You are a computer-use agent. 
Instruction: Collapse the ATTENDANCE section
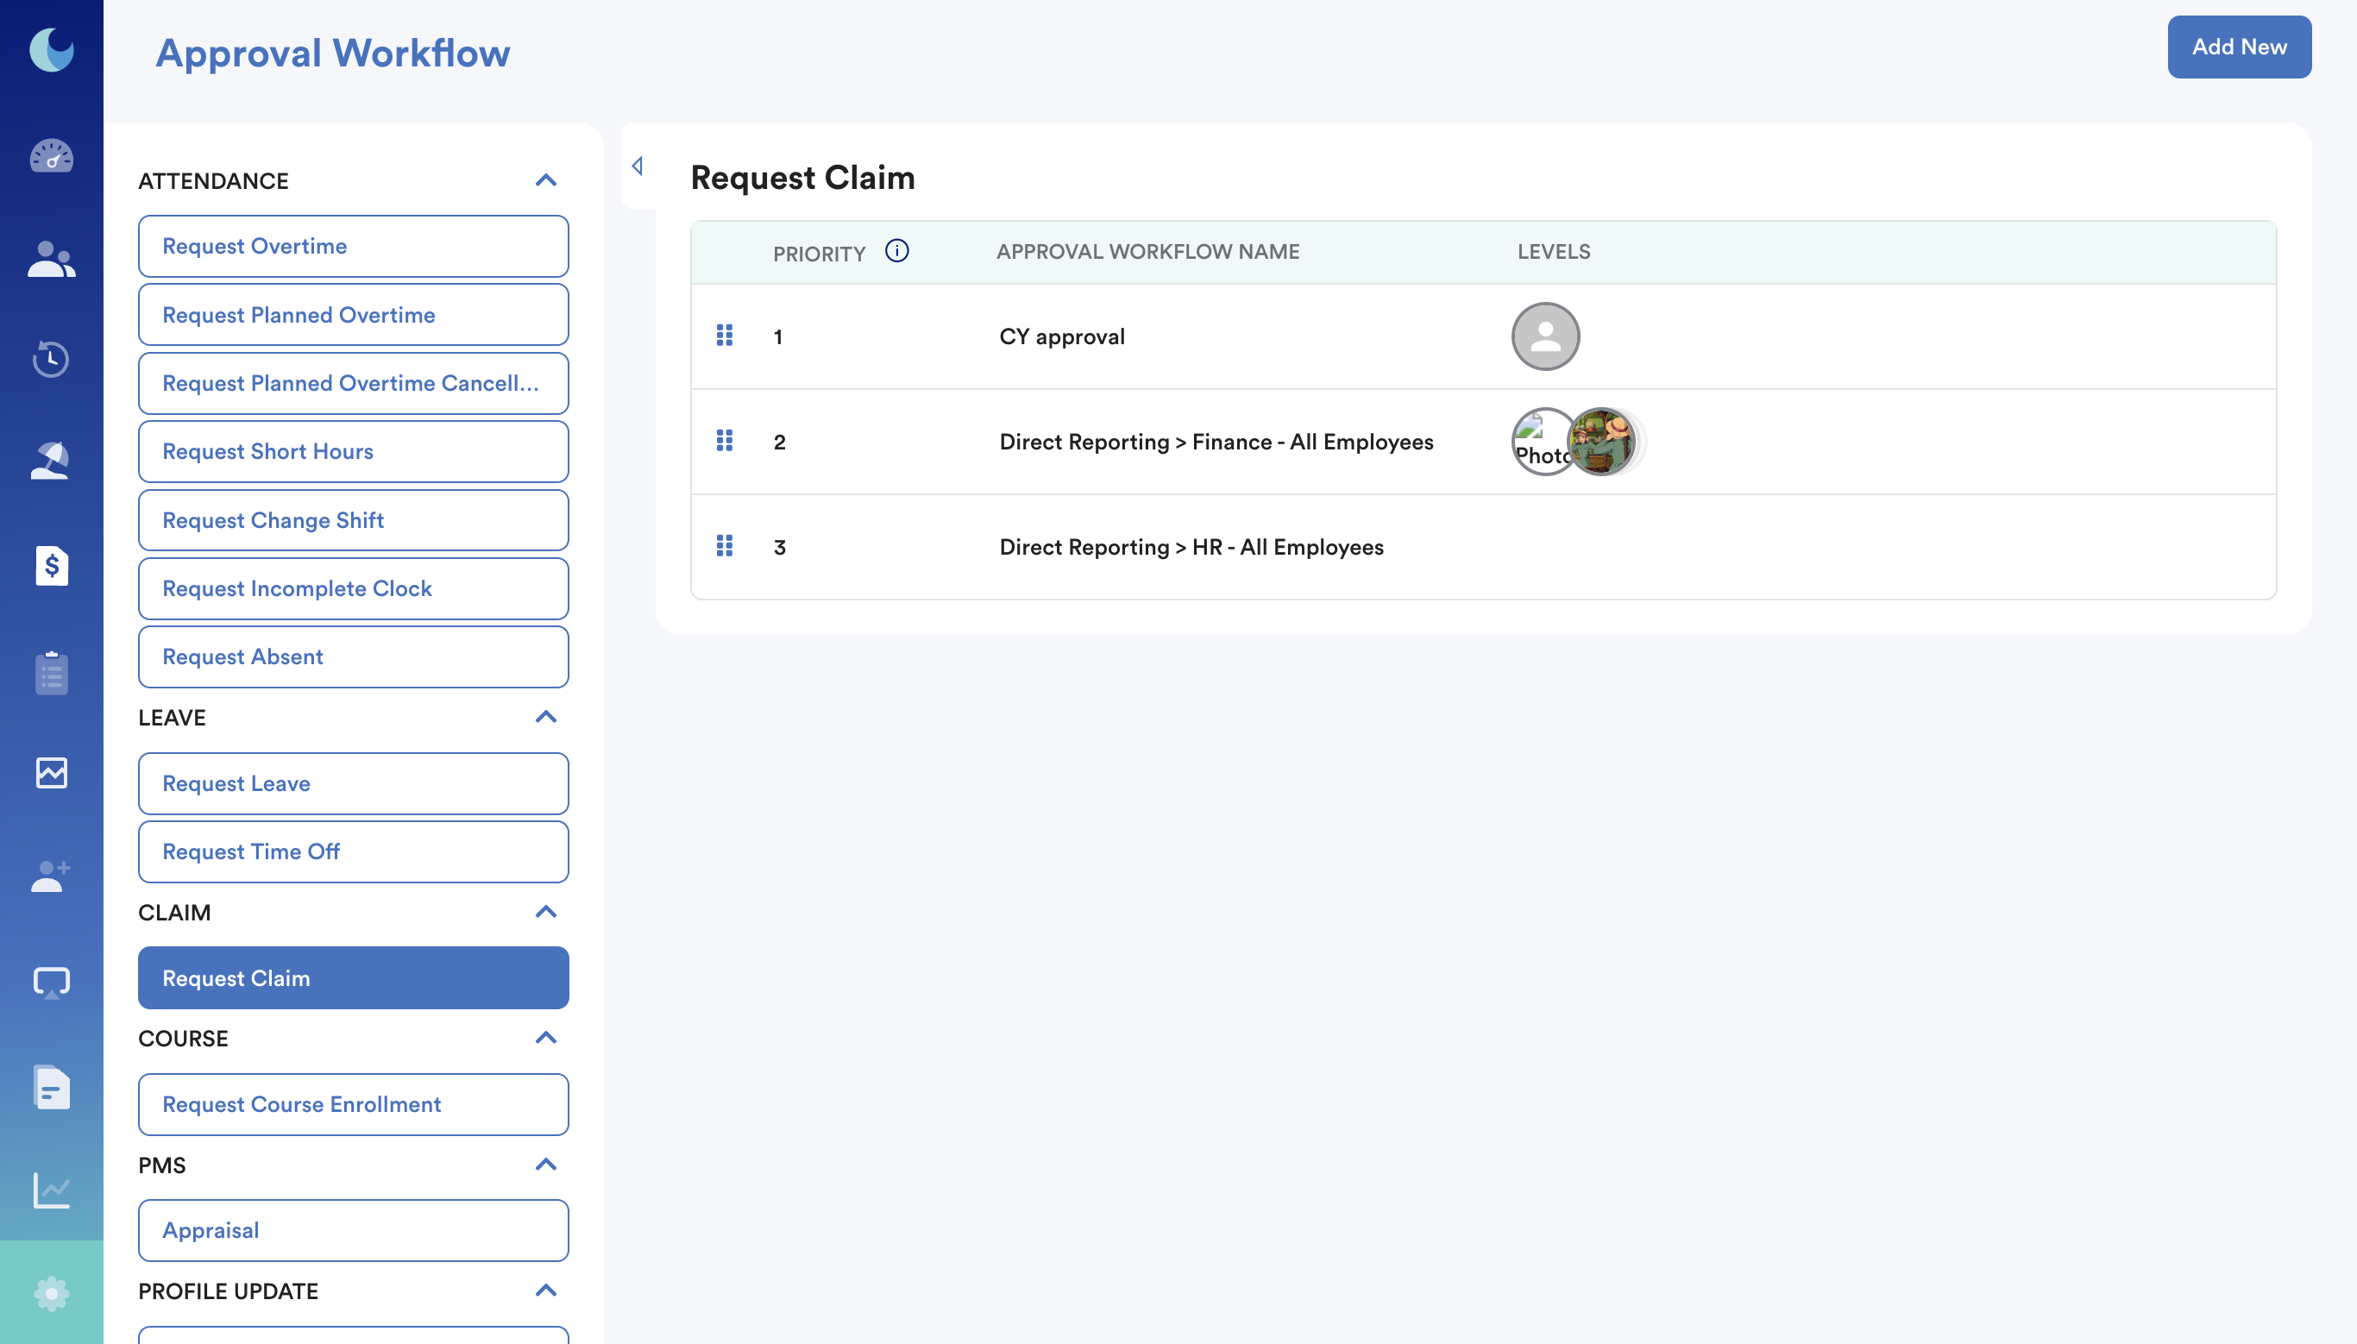(x=545, y=181)
